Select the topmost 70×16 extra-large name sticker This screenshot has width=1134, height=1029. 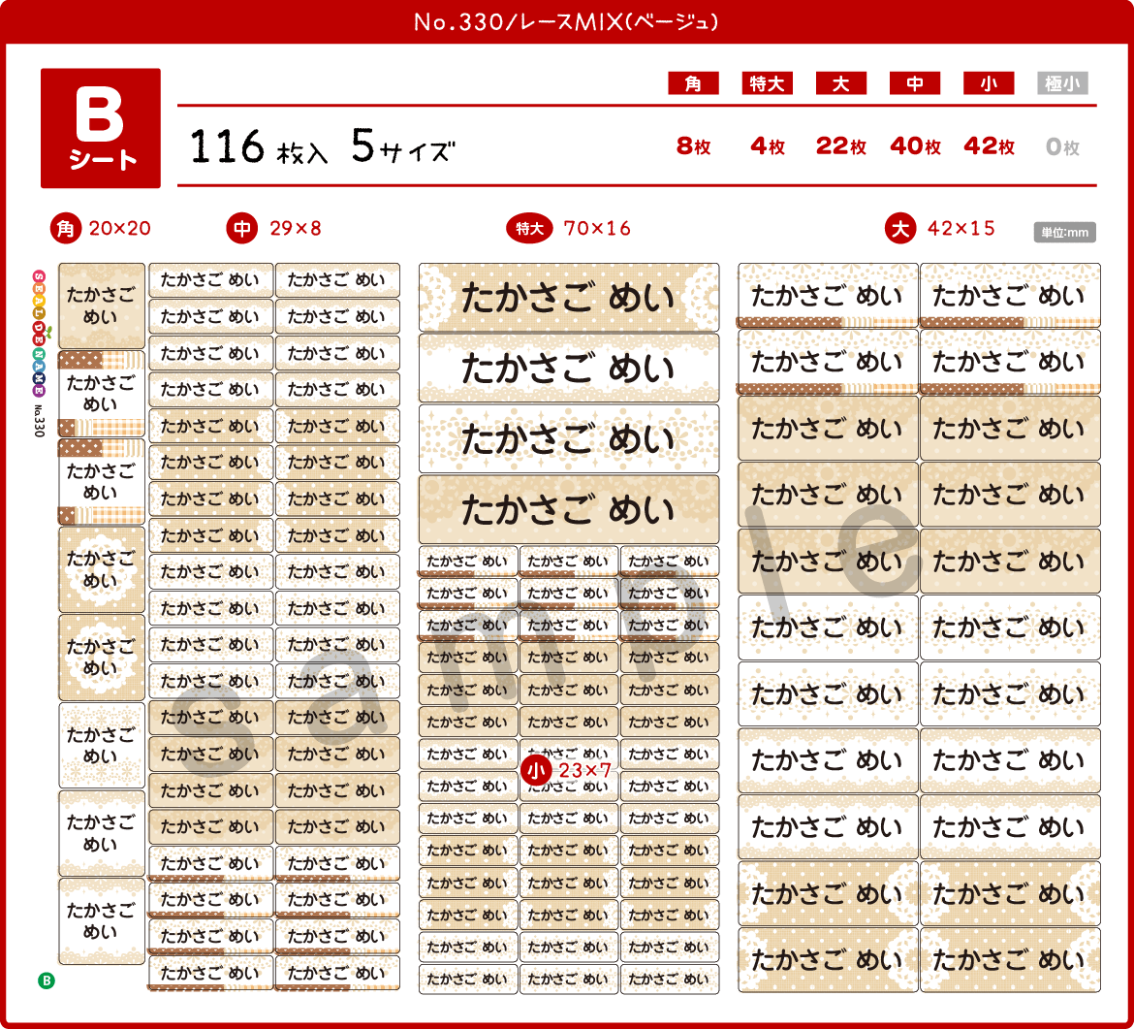pos(569,297)
